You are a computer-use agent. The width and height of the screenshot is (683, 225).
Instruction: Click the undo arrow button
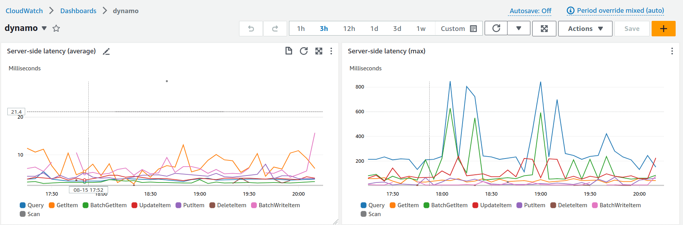click(251, 29)
